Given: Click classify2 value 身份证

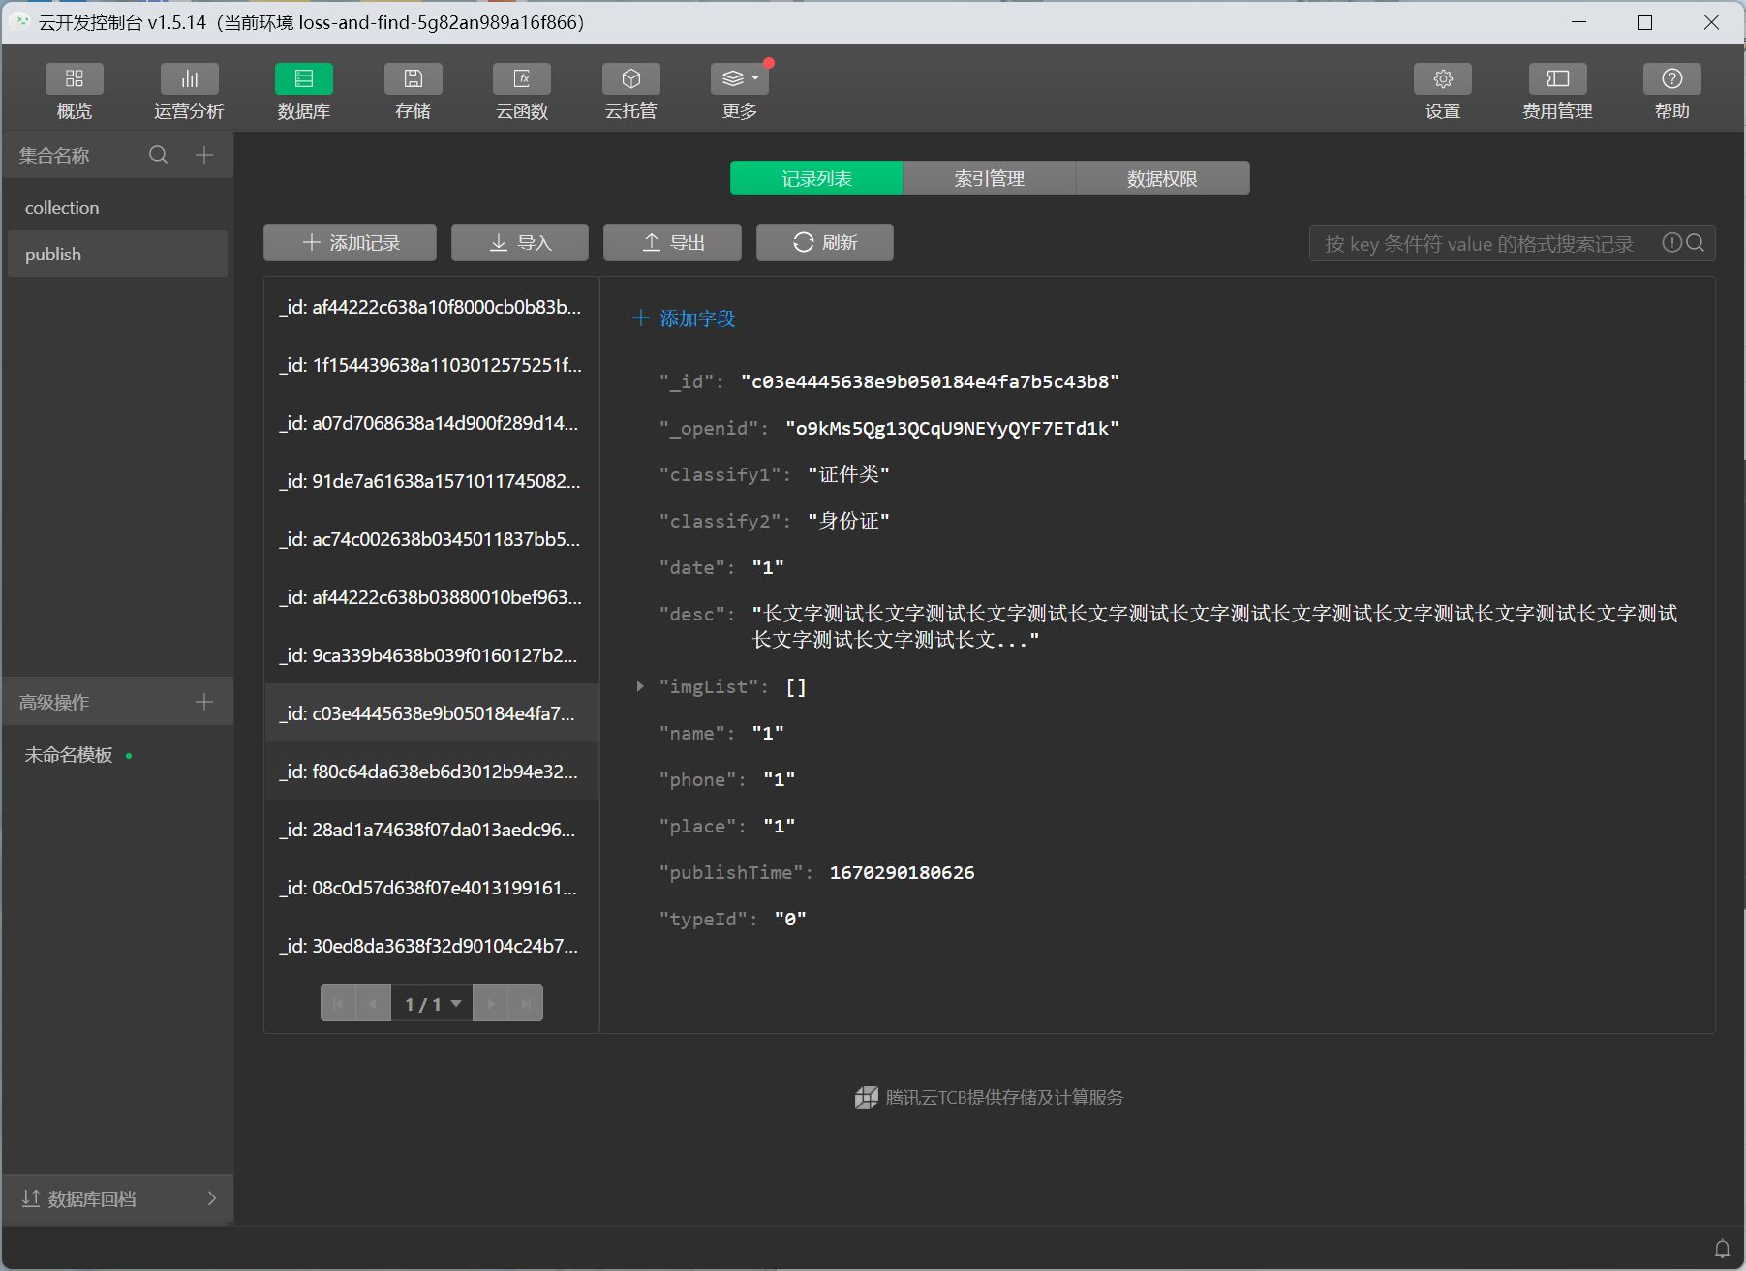Looking at the screenshot, I should [848, 521].
